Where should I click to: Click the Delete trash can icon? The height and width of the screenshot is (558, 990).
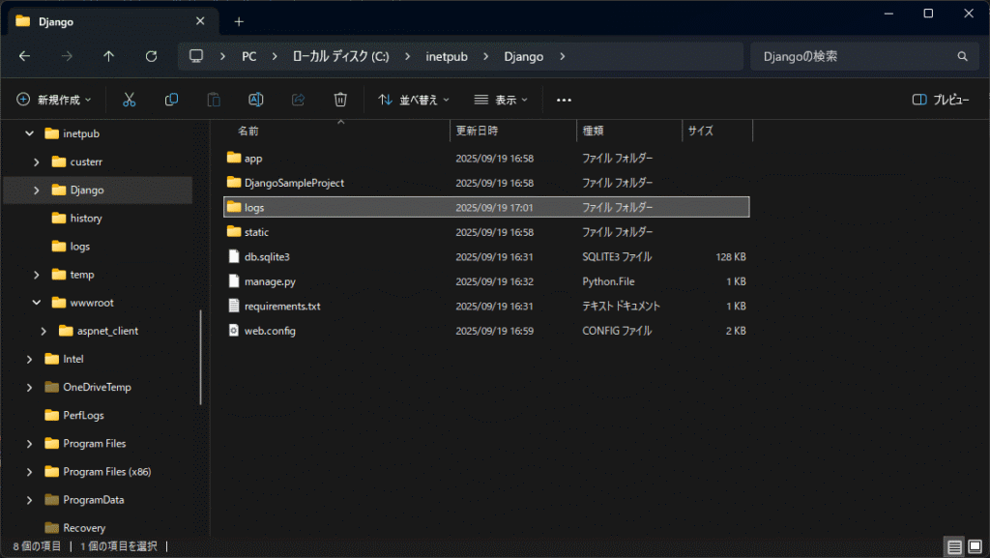pos(340,100)
